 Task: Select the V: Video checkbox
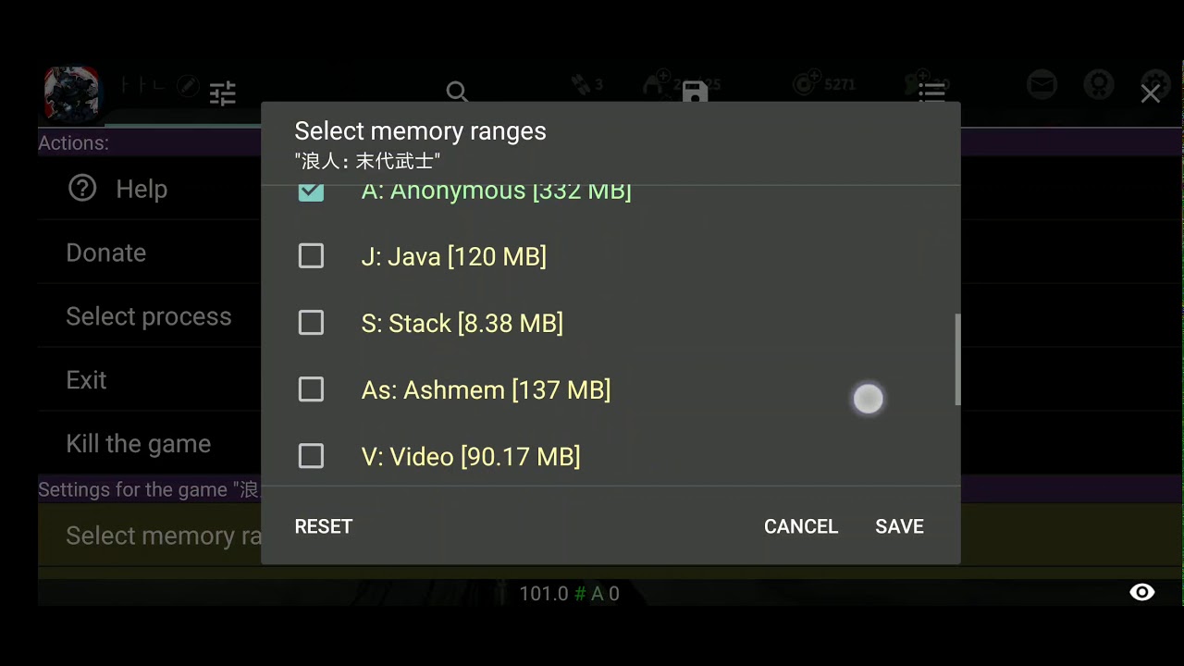(x=311, y=456)
